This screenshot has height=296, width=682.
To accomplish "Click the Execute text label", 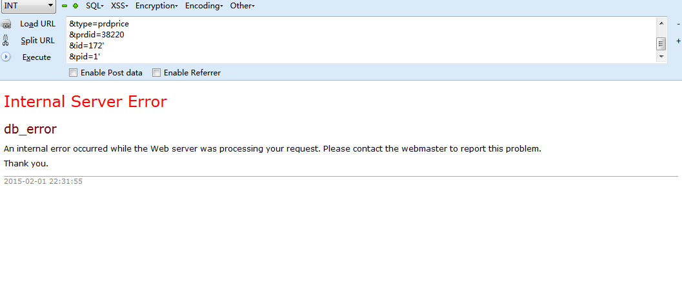I will click(x=37, y=57).
